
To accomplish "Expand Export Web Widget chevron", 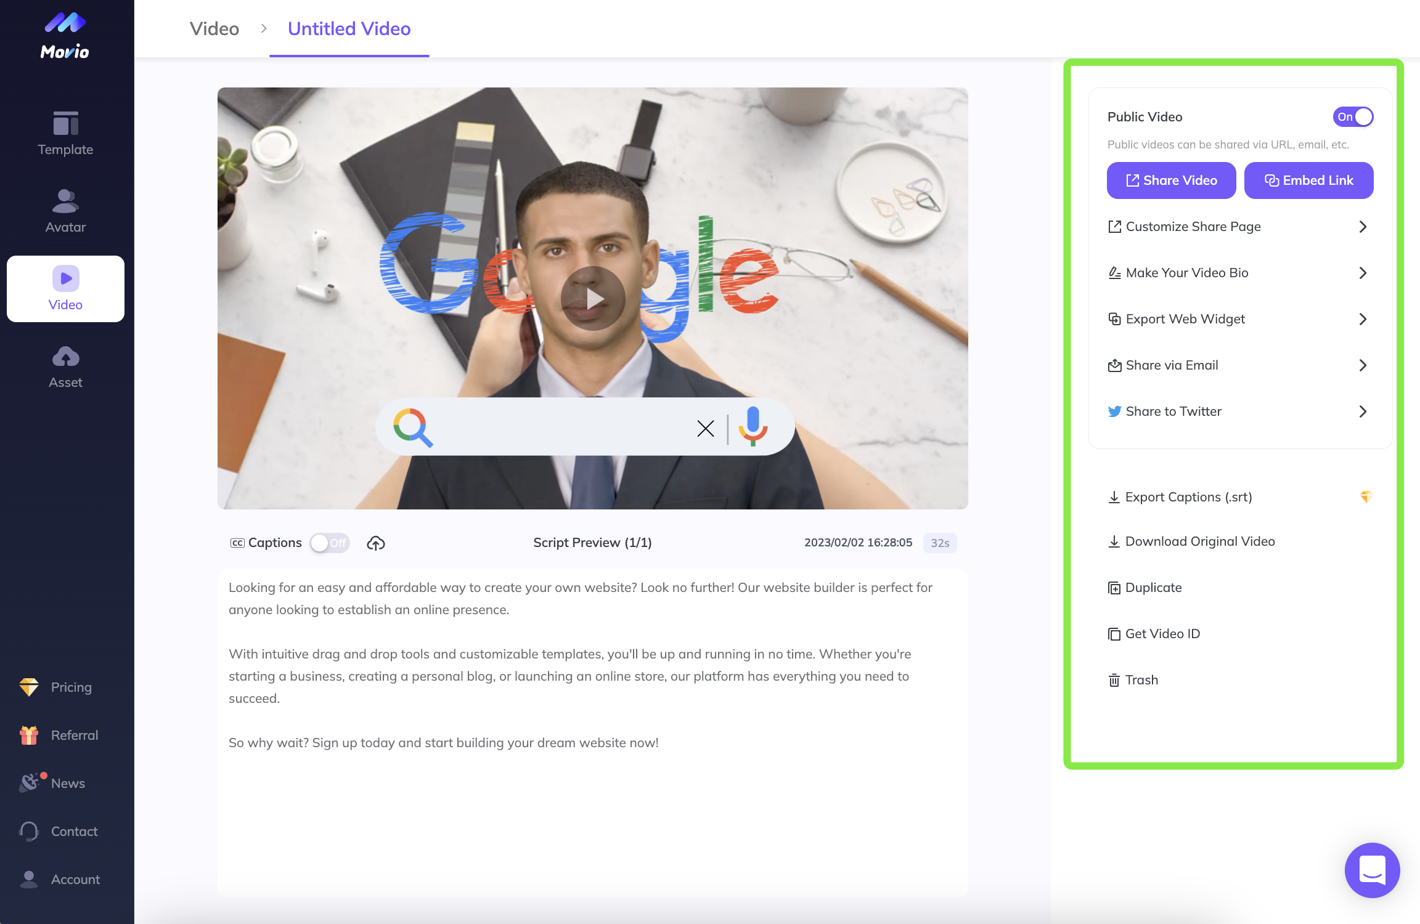I will coord(1363,319).
